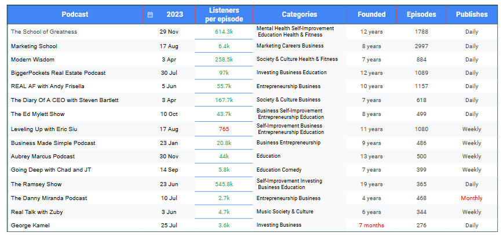Open the Modern Wisdom podcast
The image size is (503, 236).
tap(32, 60)
